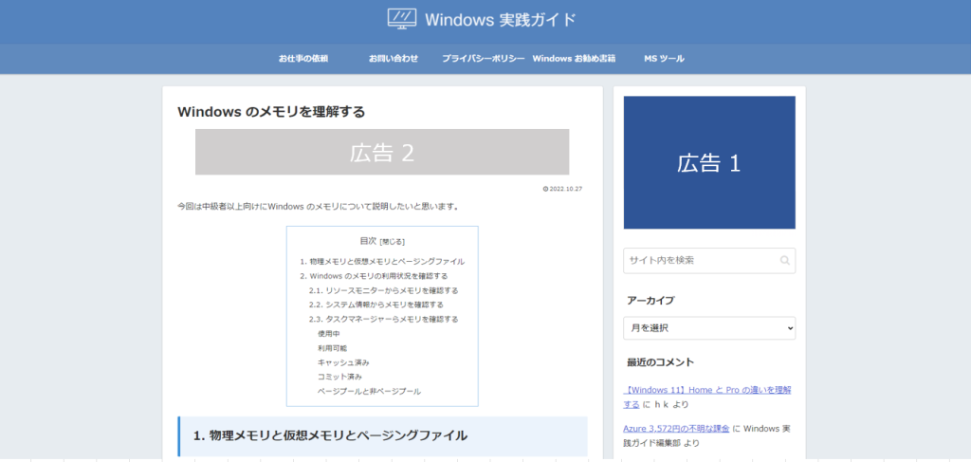Click the section 1 heading 物理メモリと仮想メモリ
Image resolution: width=971 pixels, height=462 pixels.
(x=330, y=435)
